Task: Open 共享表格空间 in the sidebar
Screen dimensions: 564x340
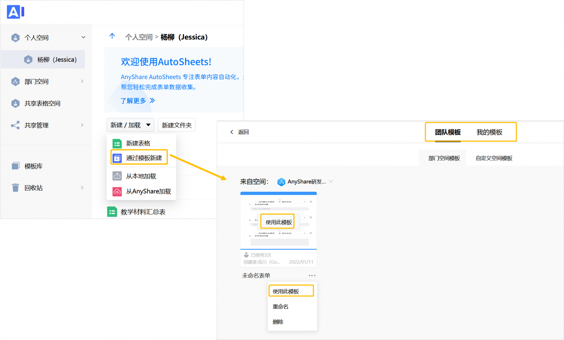Action: coord(43,103)
